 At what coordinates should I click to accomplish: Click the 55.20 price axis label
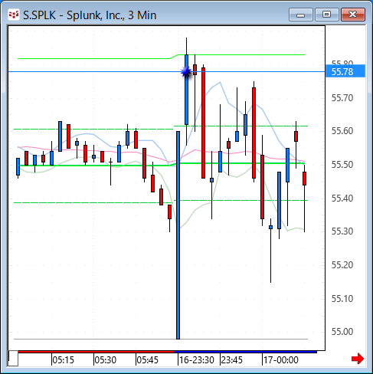click(x=342, y=265)
